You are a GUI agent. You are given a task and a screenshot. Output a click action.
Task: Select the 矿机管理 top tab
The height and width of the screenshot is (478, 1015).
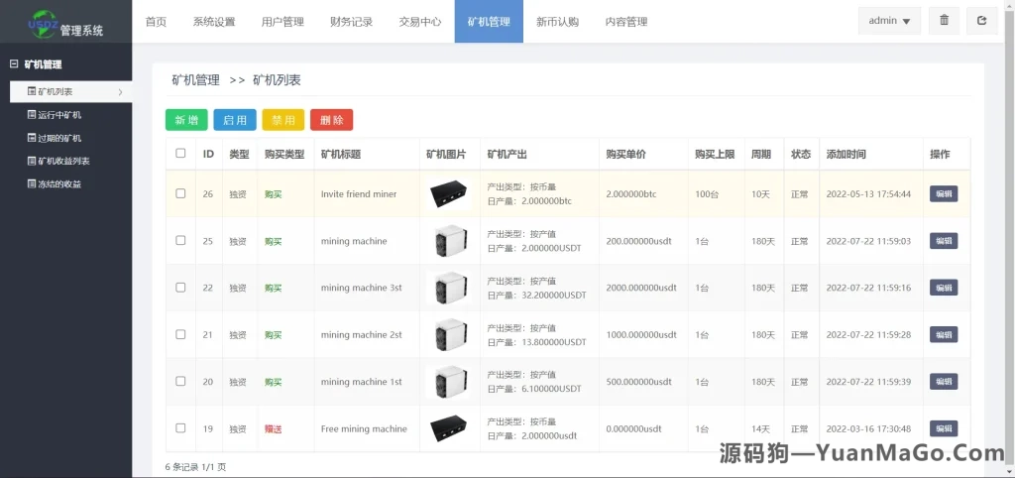point(489,22)
